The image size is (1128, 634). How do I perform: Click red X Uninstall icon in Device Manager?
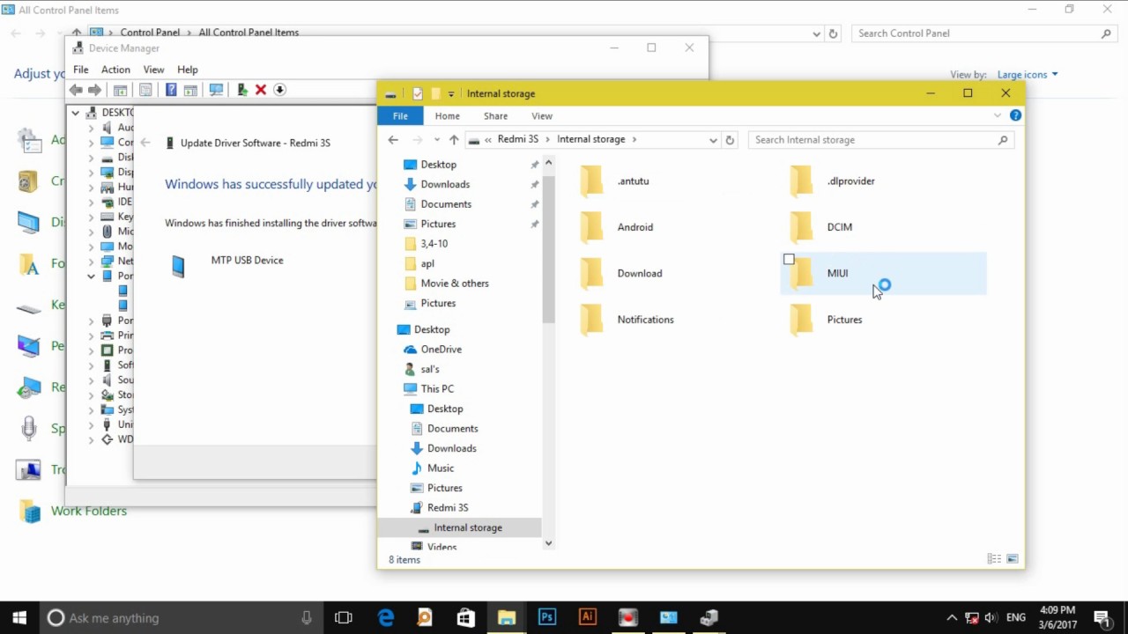tap(261, 90)
